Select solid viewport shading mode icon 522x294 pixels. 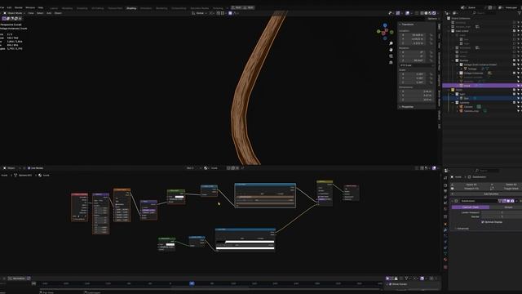(426, 13)
